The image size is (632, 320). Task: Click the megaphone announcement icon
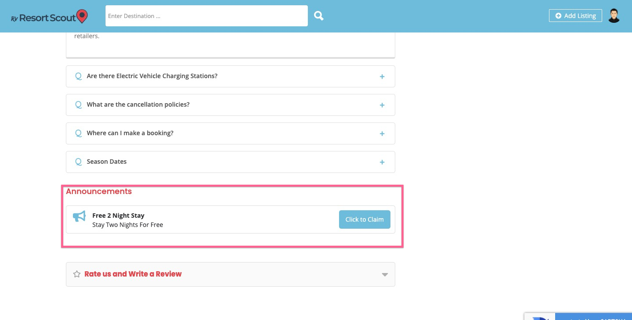tap(79, 216)
